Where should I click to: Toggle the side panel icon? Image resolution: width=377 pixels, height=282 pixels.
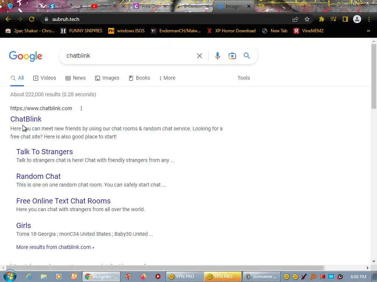pyautogui.click(x=345, y=19)
